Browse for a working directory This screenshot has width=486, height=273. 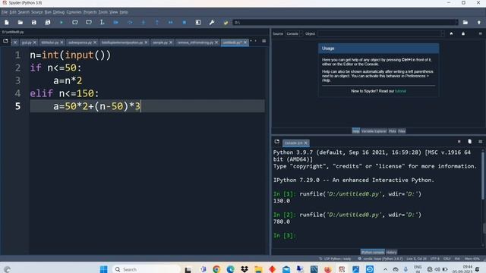coord(465,22)
